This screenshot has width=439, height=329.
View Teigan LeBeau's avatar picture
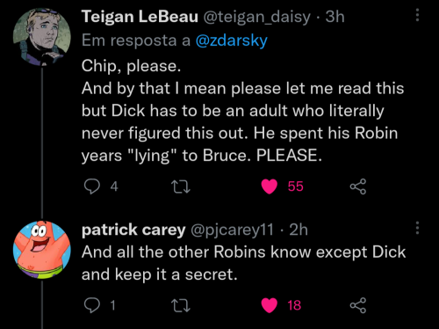point(42,36)
